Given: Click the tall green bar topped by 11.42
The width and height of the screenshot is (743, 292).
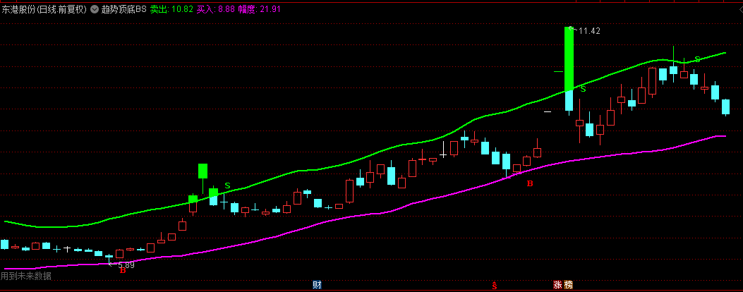Looking at the screenshot, I should [569, 59].
